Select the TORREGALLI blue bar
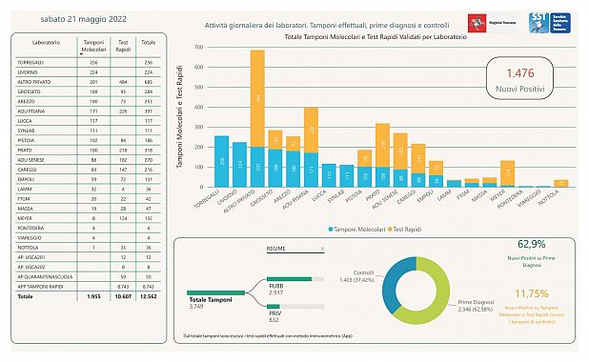The height and width of the screenshot is (362, 589). click(x=222, y=162)
